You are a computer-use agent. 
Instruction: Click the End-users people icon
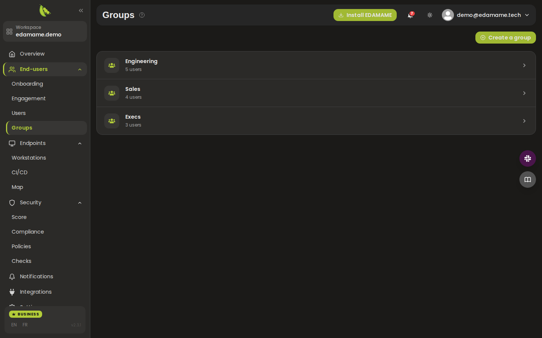tap(12, 69)
